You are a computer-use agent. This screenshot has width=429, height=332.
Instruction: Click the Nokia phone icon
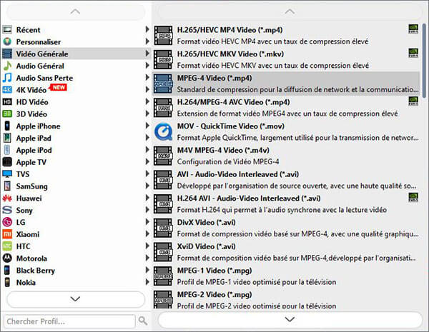(x=7, y=282)
